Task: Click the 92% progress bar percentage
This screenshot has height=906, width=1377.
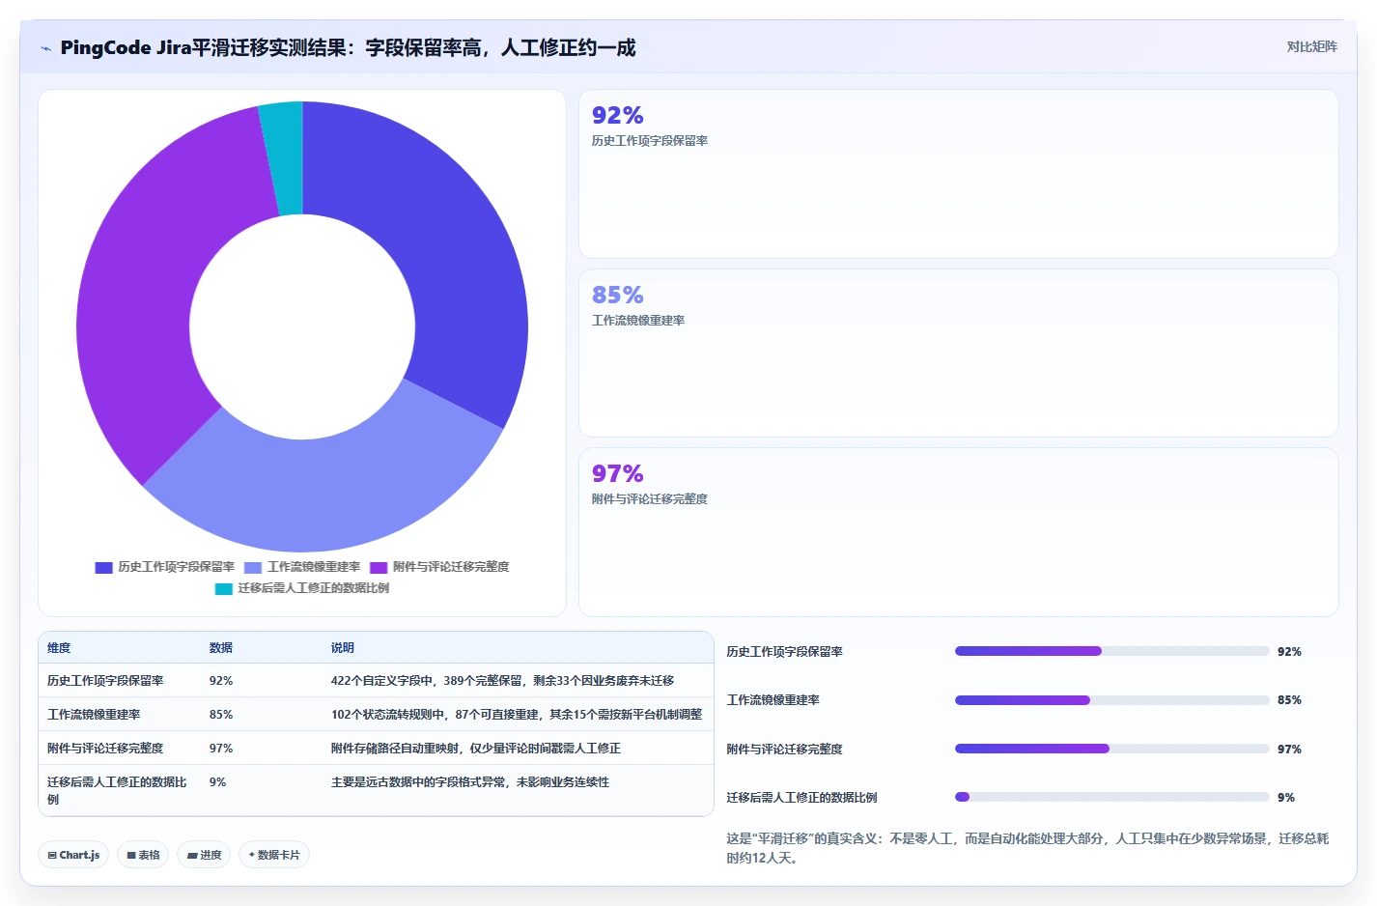Action: point(1289,652)
